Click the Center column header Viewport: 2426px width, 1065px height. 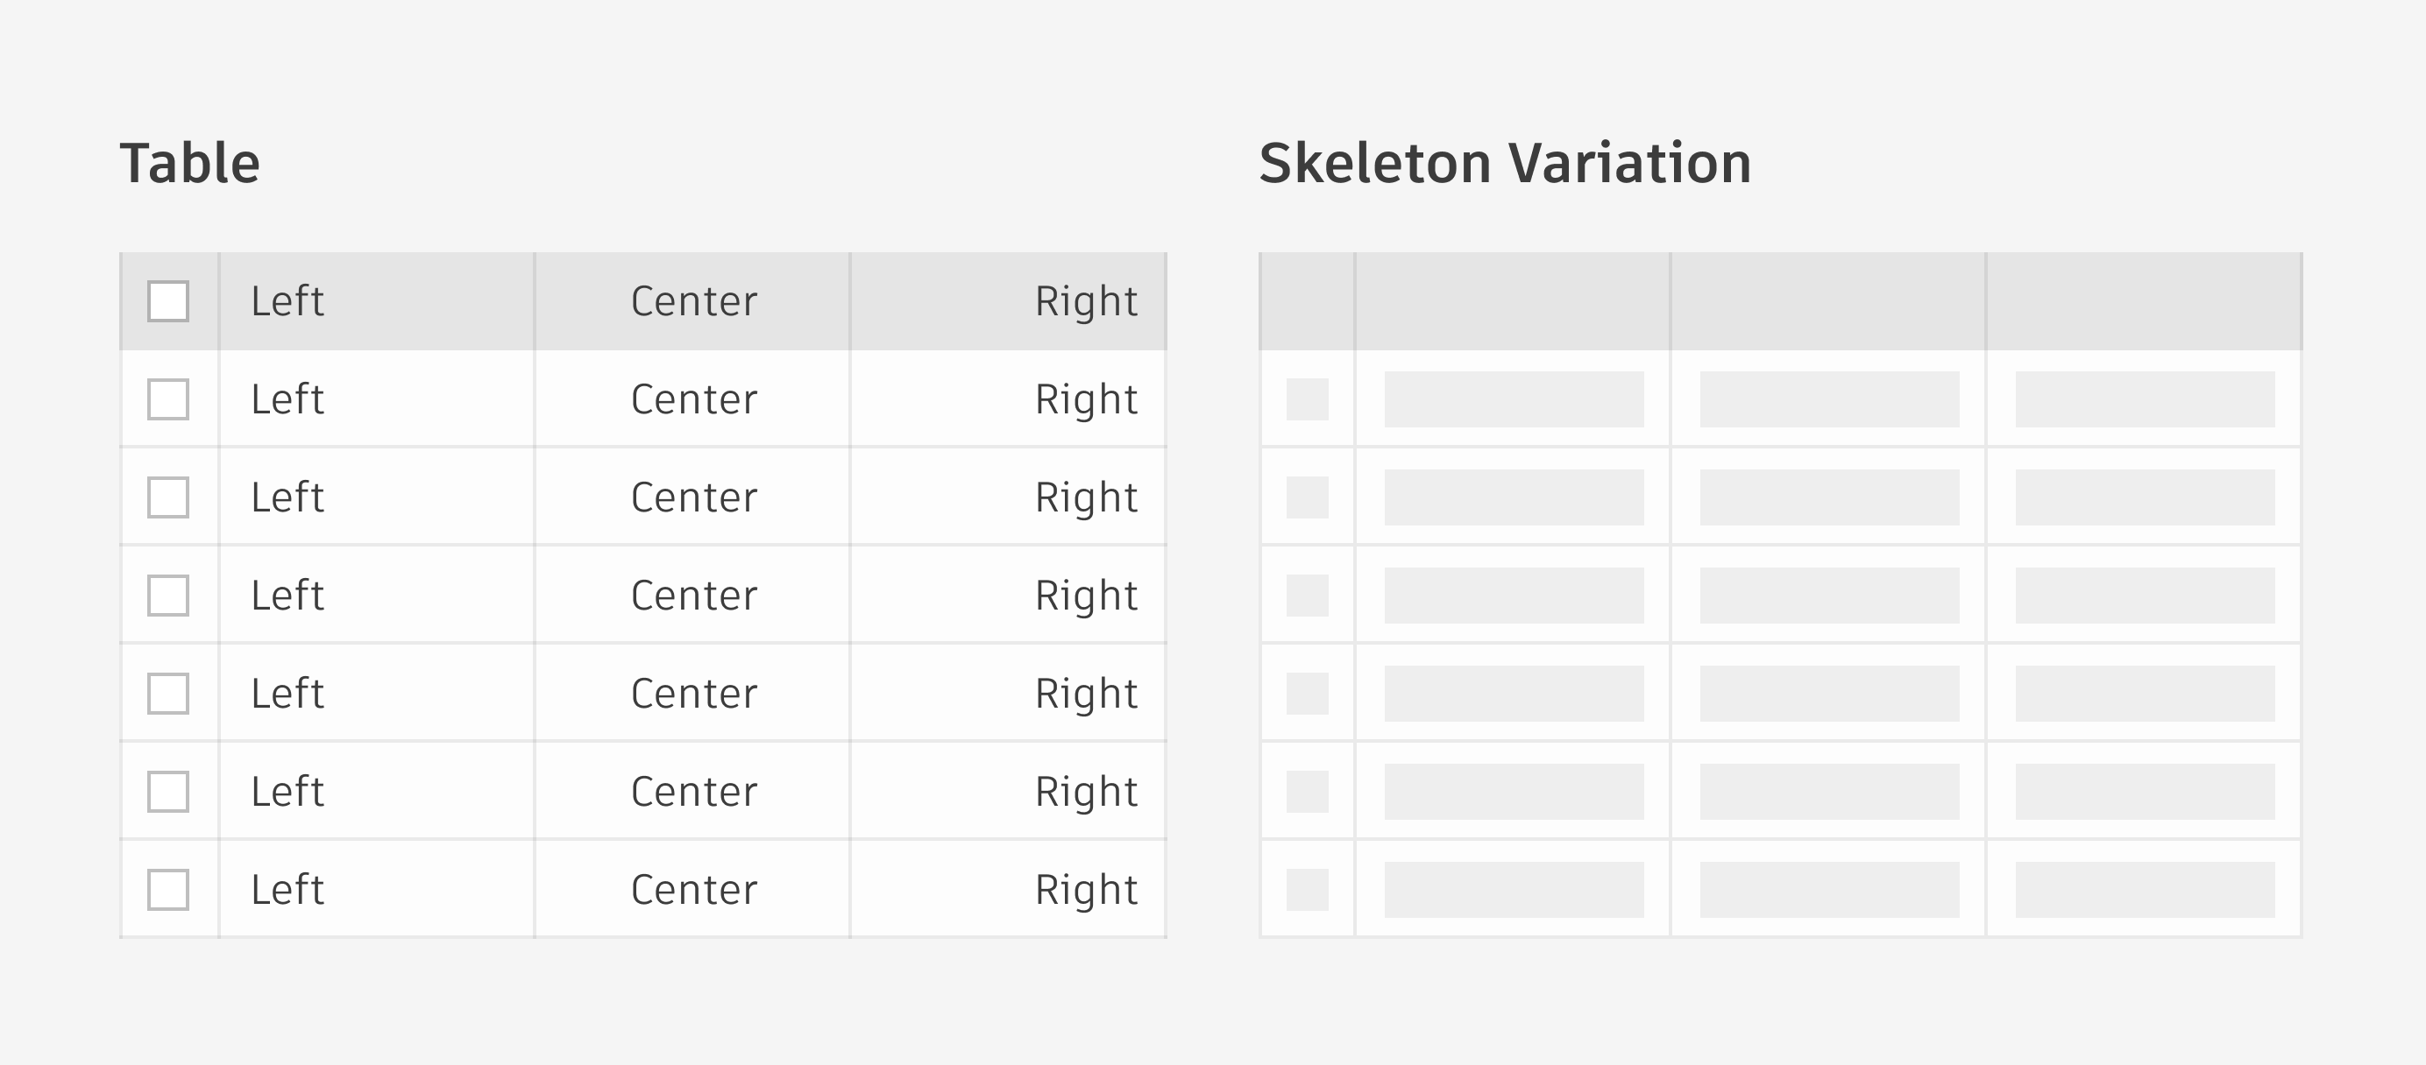[692, 301]
